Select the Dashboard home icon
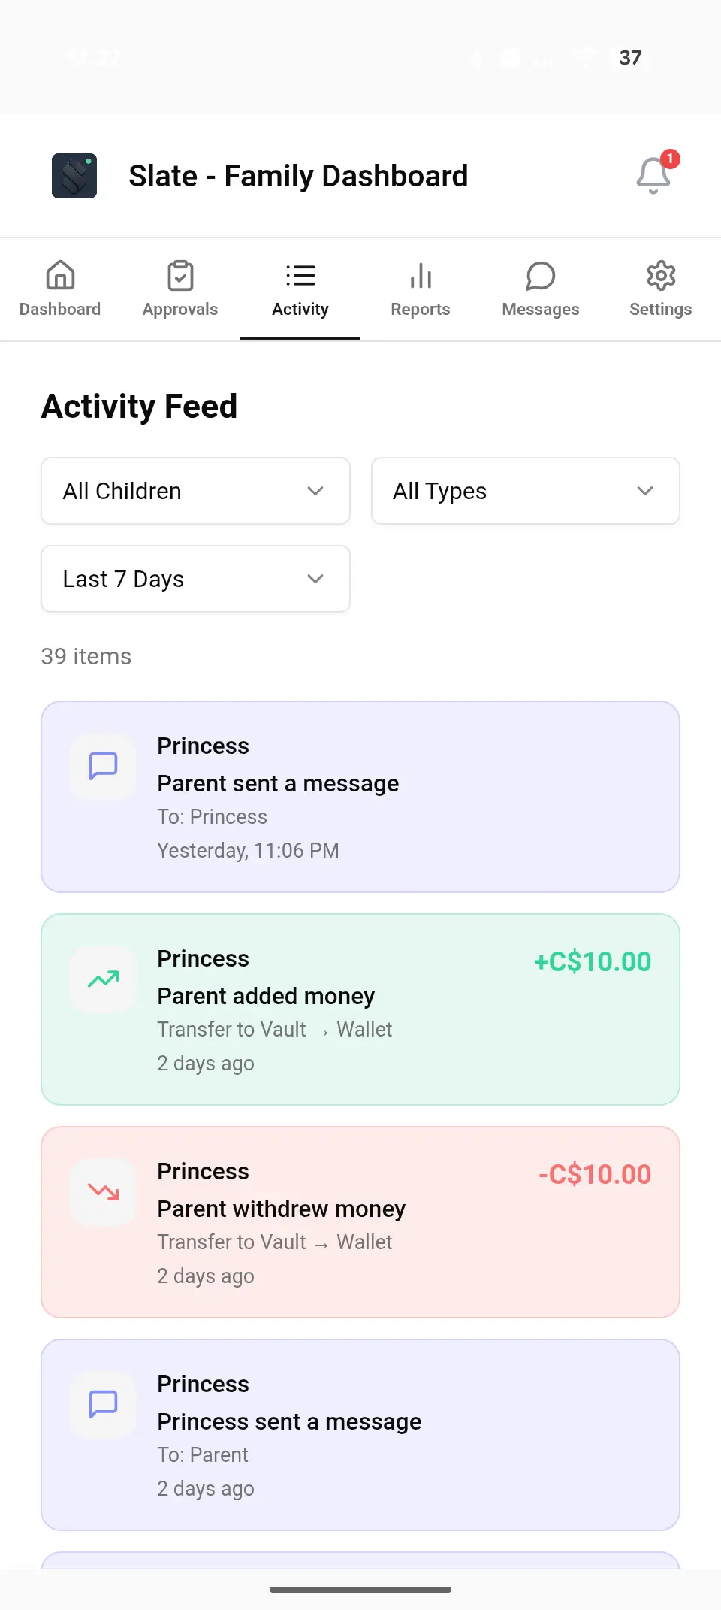721x1610 pixels. [60, 276]
